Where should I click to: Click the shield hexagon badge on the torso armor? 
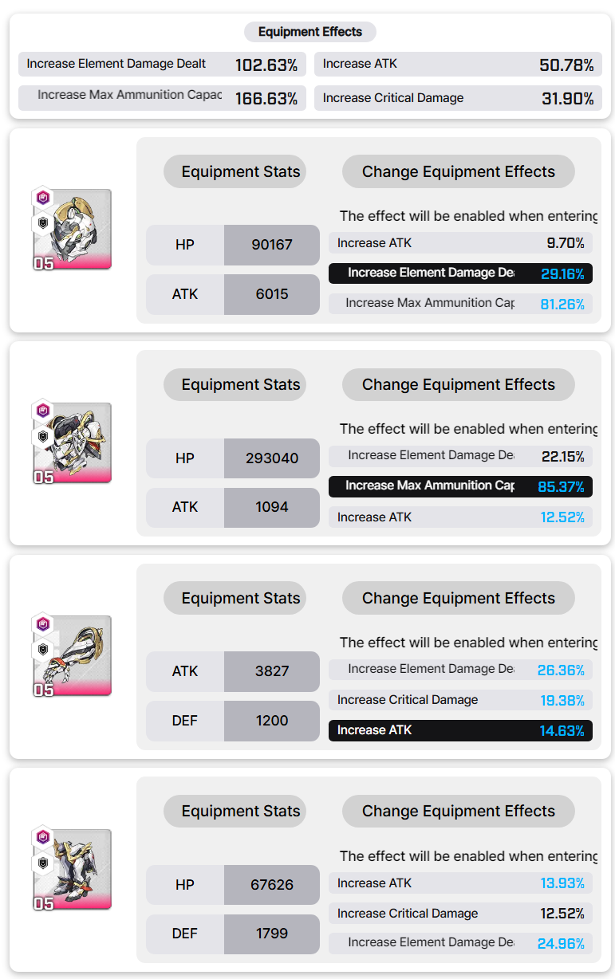[43, 437]
